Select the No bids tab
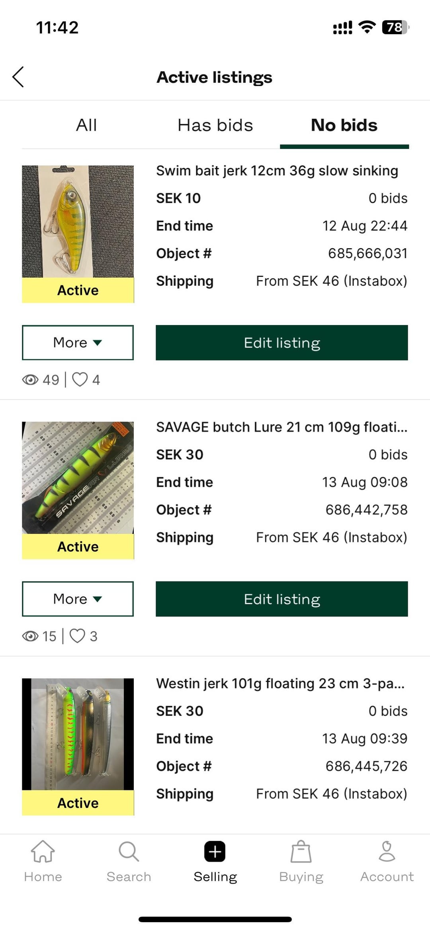 coord(344,125)
